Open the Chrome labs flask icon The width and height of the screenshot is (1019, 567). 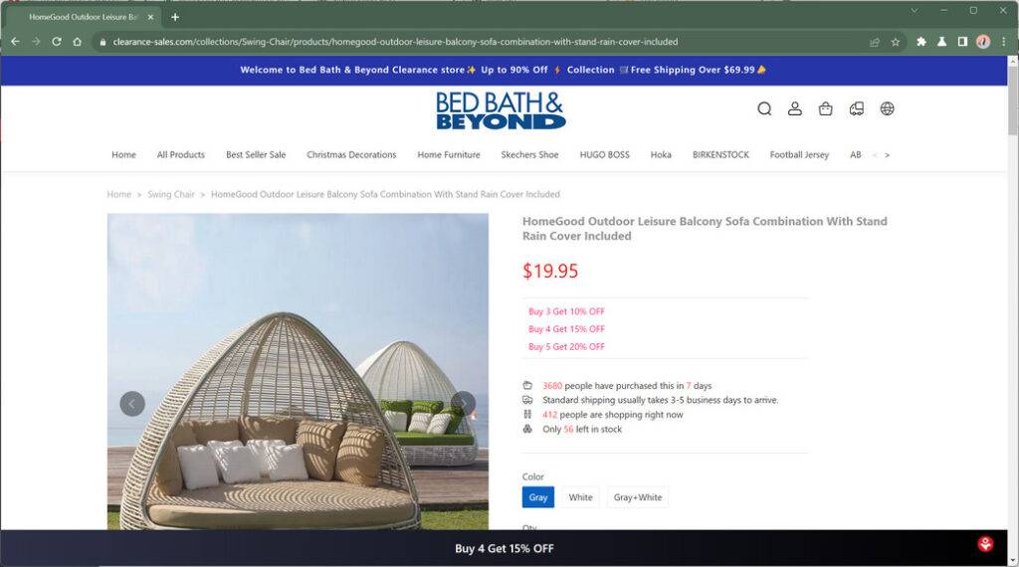point(941,42)
